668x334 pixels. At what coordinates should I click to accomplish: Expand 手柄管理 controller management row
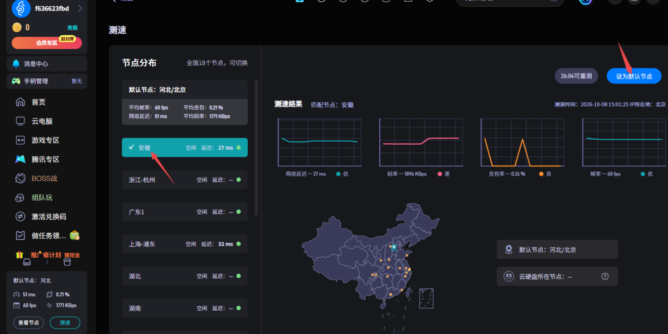point(47,81)
